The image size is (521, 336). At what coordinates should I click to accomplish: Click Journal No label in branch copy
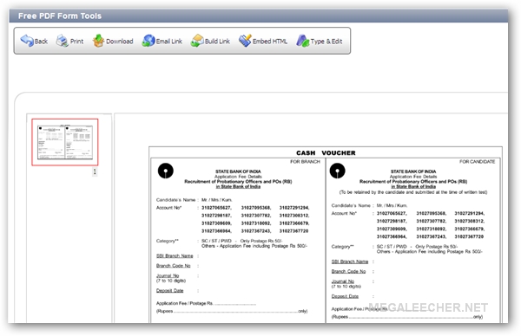tap(168, 275)
